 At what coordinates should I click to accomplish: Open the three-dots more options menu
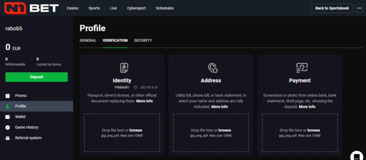359,8
